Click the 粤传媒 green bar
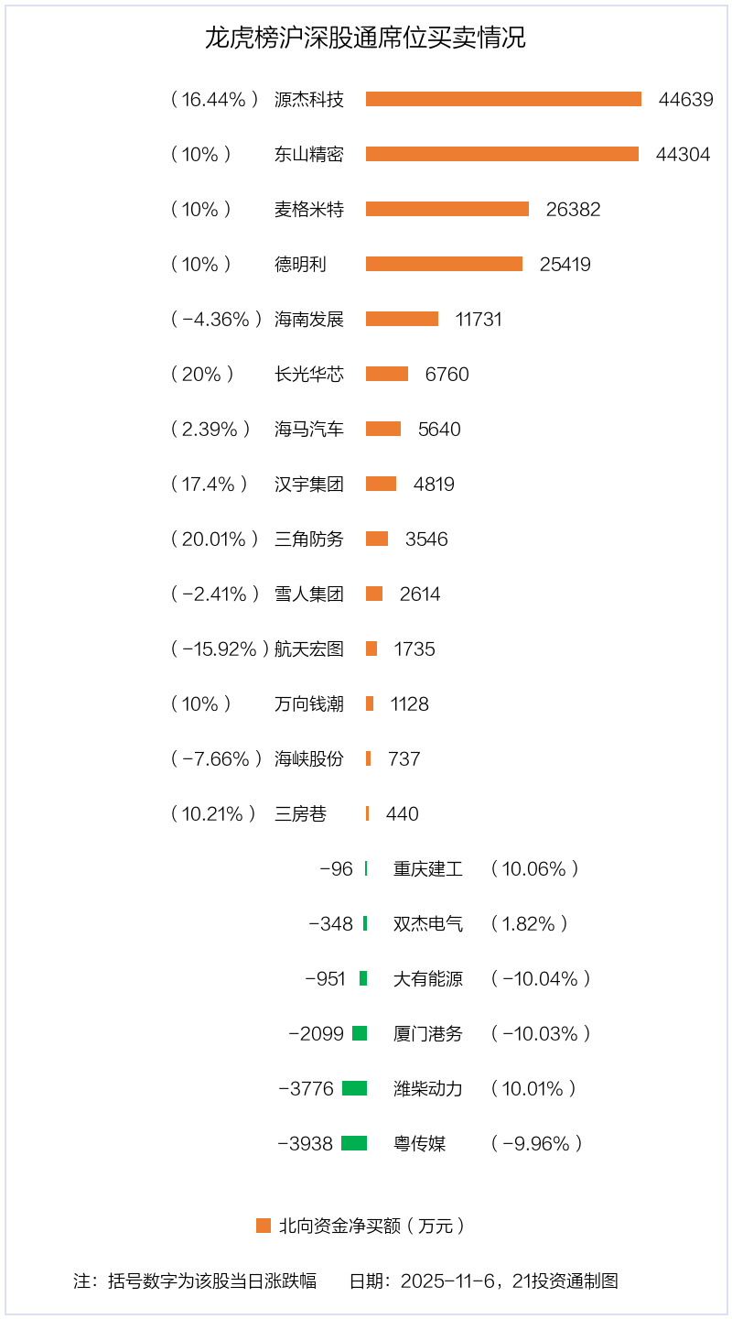This screenshot has height=1319, width=732. pyautogui.click(x=354, y=1143)
